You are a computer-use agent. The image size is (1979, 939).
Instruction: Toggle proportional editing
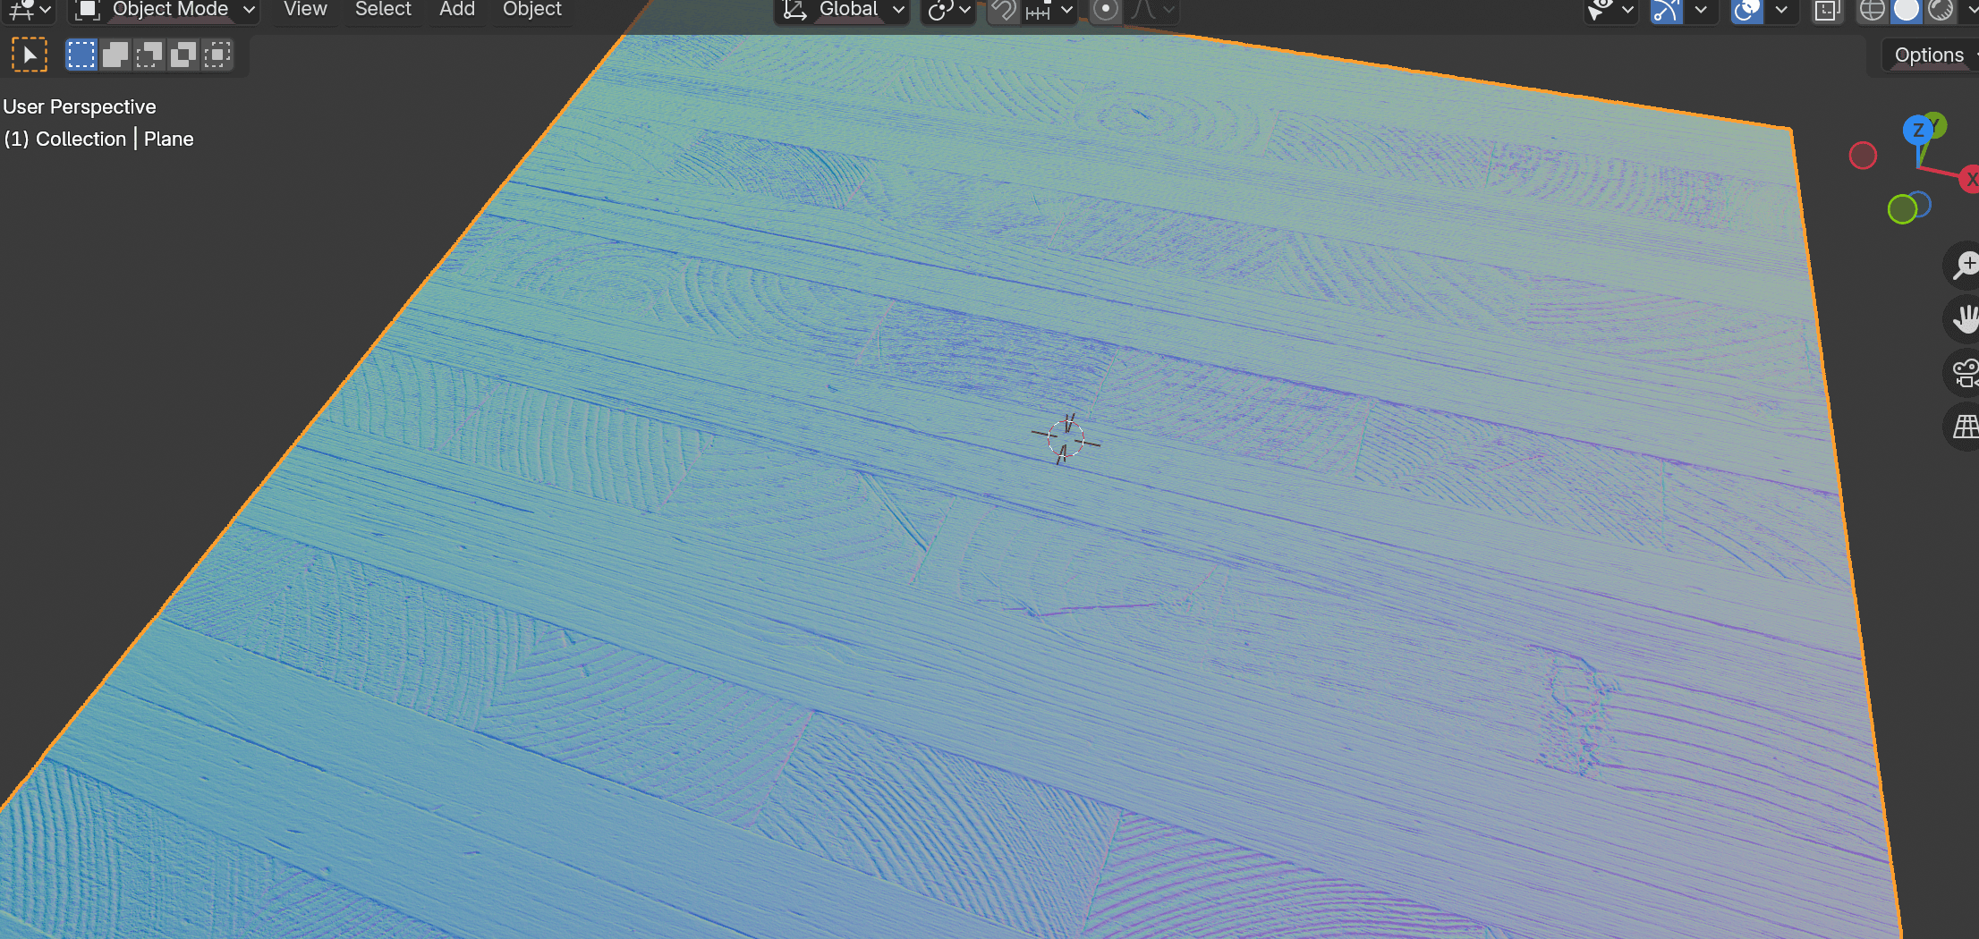tap(1106, 10)
